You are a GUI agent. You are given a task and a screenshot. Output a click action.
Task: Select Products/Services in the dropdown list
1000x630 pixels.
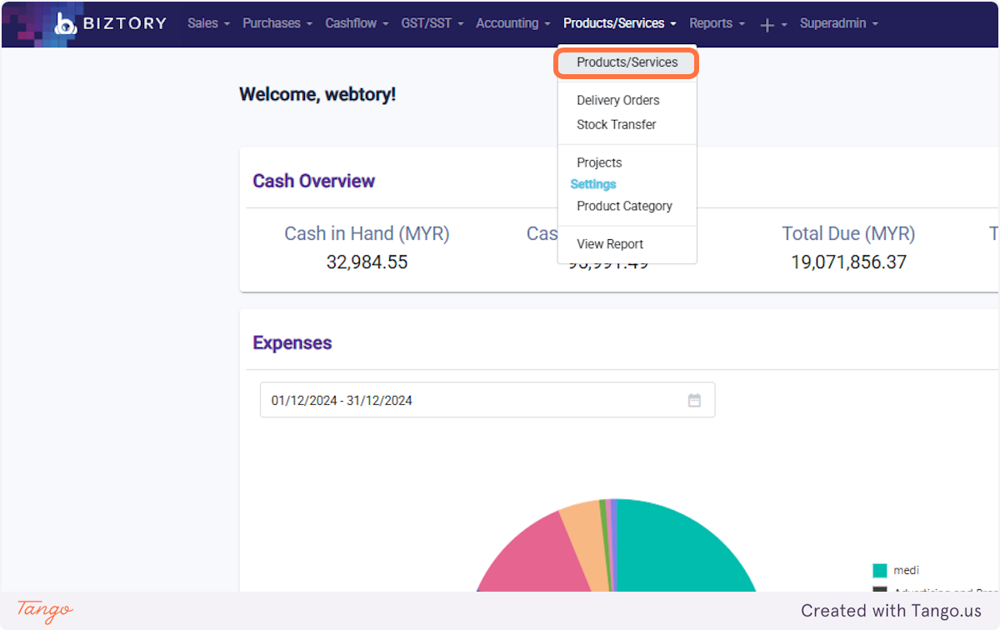point(627,62)
